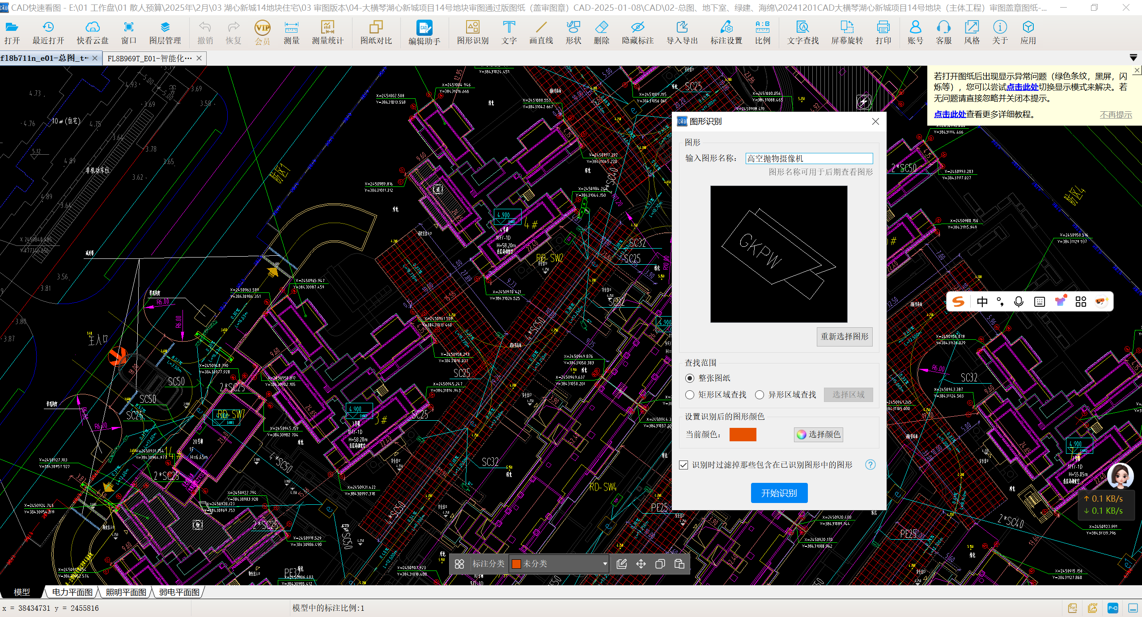Image resolution: width=1142 pixels, height=617 pixels.
Task: Open the 图纸对比 drawing compare tool
Action: (x=376, y=33)
